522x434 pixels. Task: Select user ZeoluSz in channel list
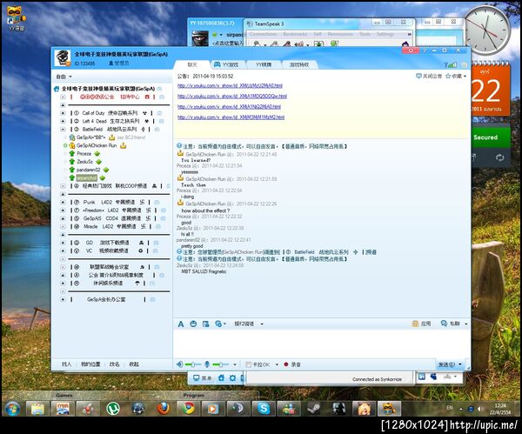[85, 162]
